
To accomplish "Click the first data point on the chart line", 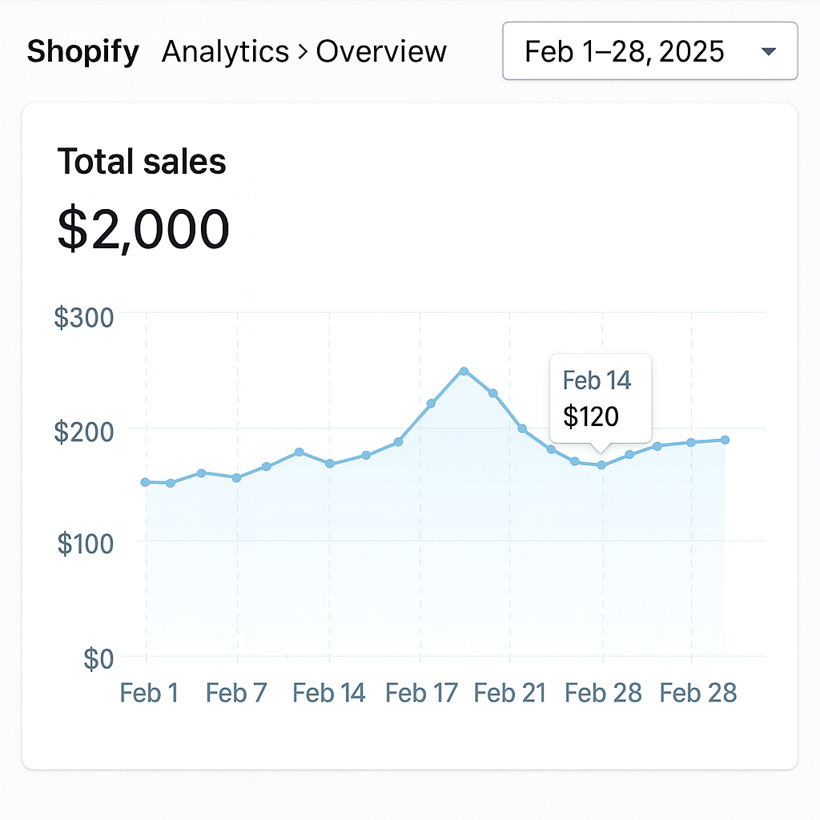I will 145,482.
